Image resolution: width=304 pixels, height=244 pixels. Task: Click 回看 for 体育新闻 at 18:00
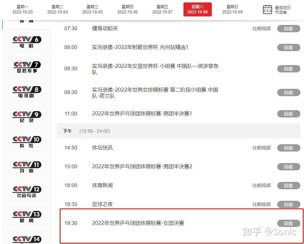[x=288, y=186]
